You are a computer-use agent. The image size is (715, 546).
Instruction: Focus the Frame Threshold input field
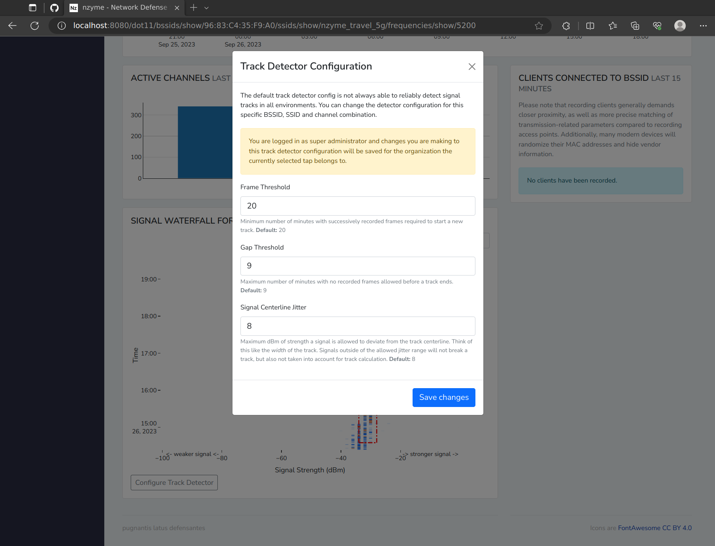(x=358, y=206)
